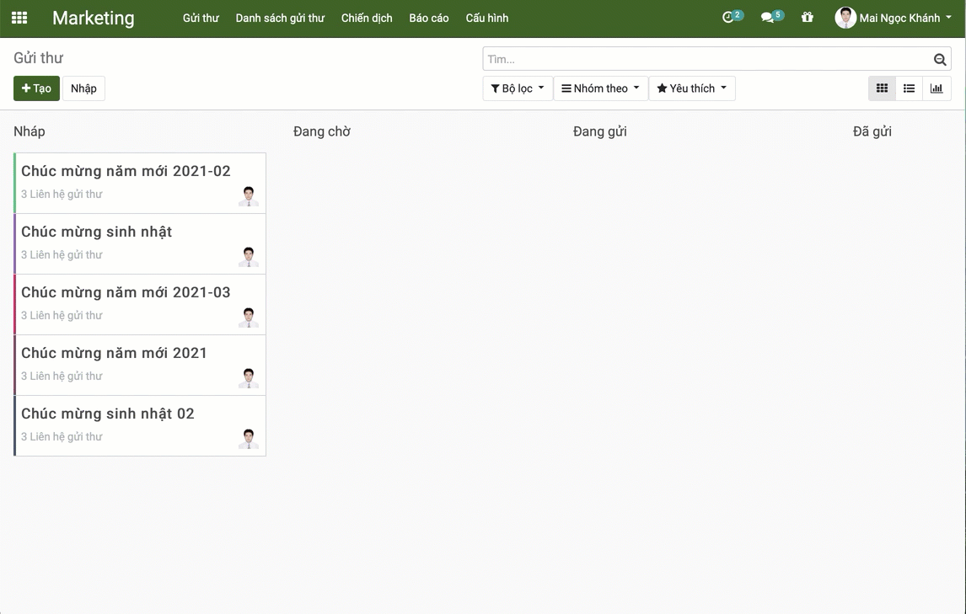Click avatar on Chúc mừng năm mới 2021 card
Screen dimensions: 966x614
249,377
